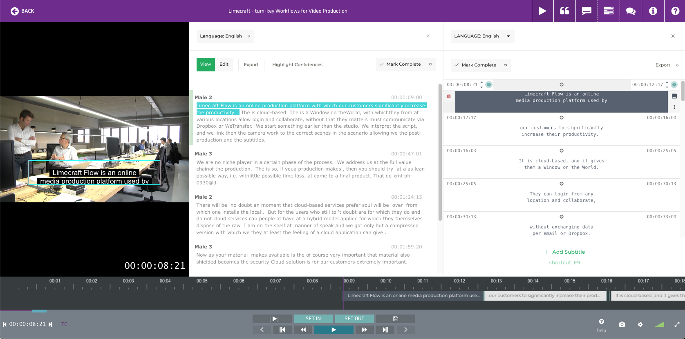Click the SET OUT button
The height and width of the screenshot is (339, 685).
tap(354, 319)
